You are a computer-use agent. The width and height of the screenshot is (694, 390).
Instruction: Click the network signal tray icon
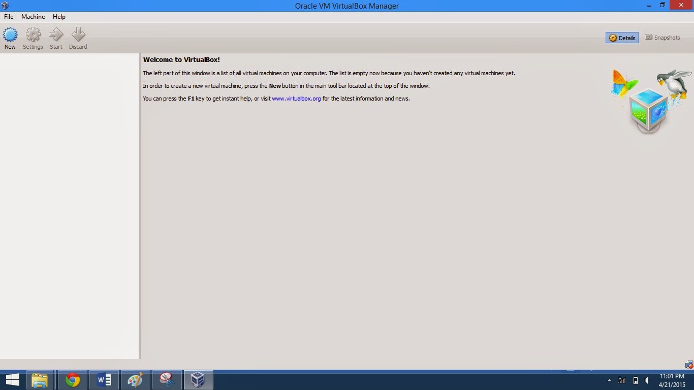[622, 380]
